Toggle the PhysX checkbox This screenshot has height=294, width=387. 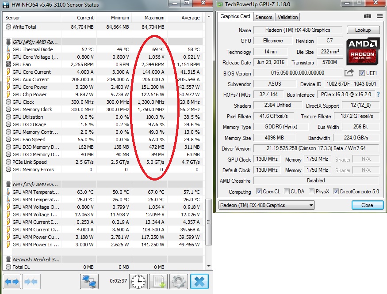pos(312,192)
